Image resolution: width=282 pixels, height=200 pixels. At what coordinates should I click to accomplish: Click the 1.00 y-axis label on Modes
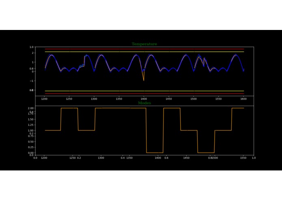(x=31, y=130)
